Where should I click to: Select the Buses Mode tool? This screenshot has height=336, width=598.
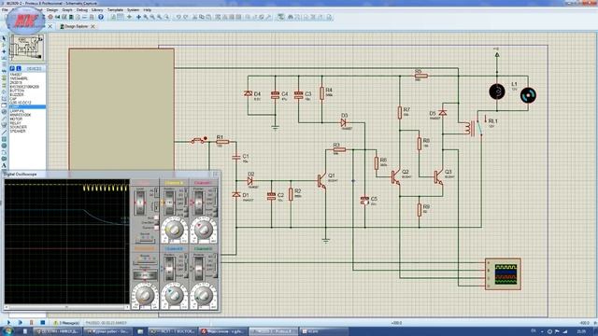point(4,71)
